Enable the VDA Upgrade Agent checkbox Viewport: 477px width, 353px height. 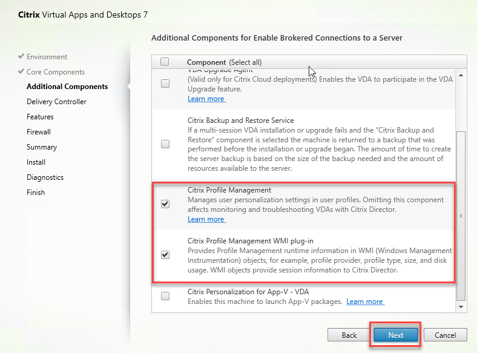coord(165,84)
